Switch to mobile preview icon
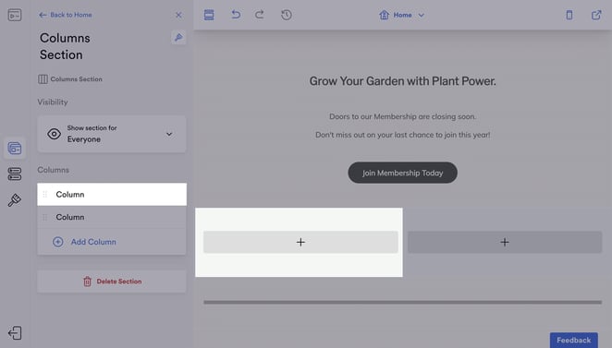 (569, 15)
